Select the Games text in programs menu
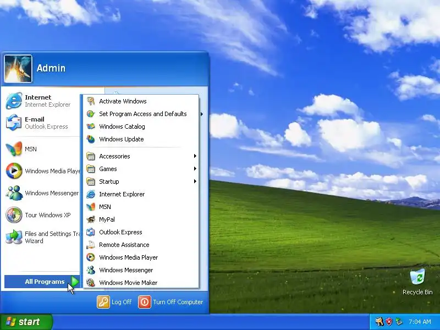Screen dimensions: 440x330 pyautogui.click(x=108, y=169)
